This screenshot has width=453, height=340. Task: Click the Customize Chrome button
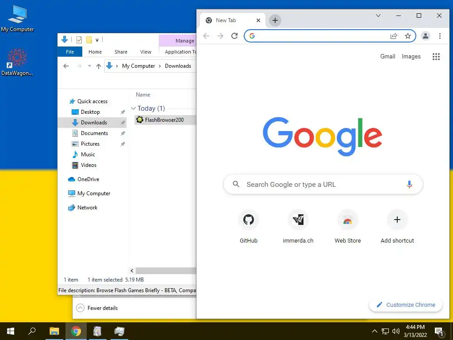coord(406,305)
